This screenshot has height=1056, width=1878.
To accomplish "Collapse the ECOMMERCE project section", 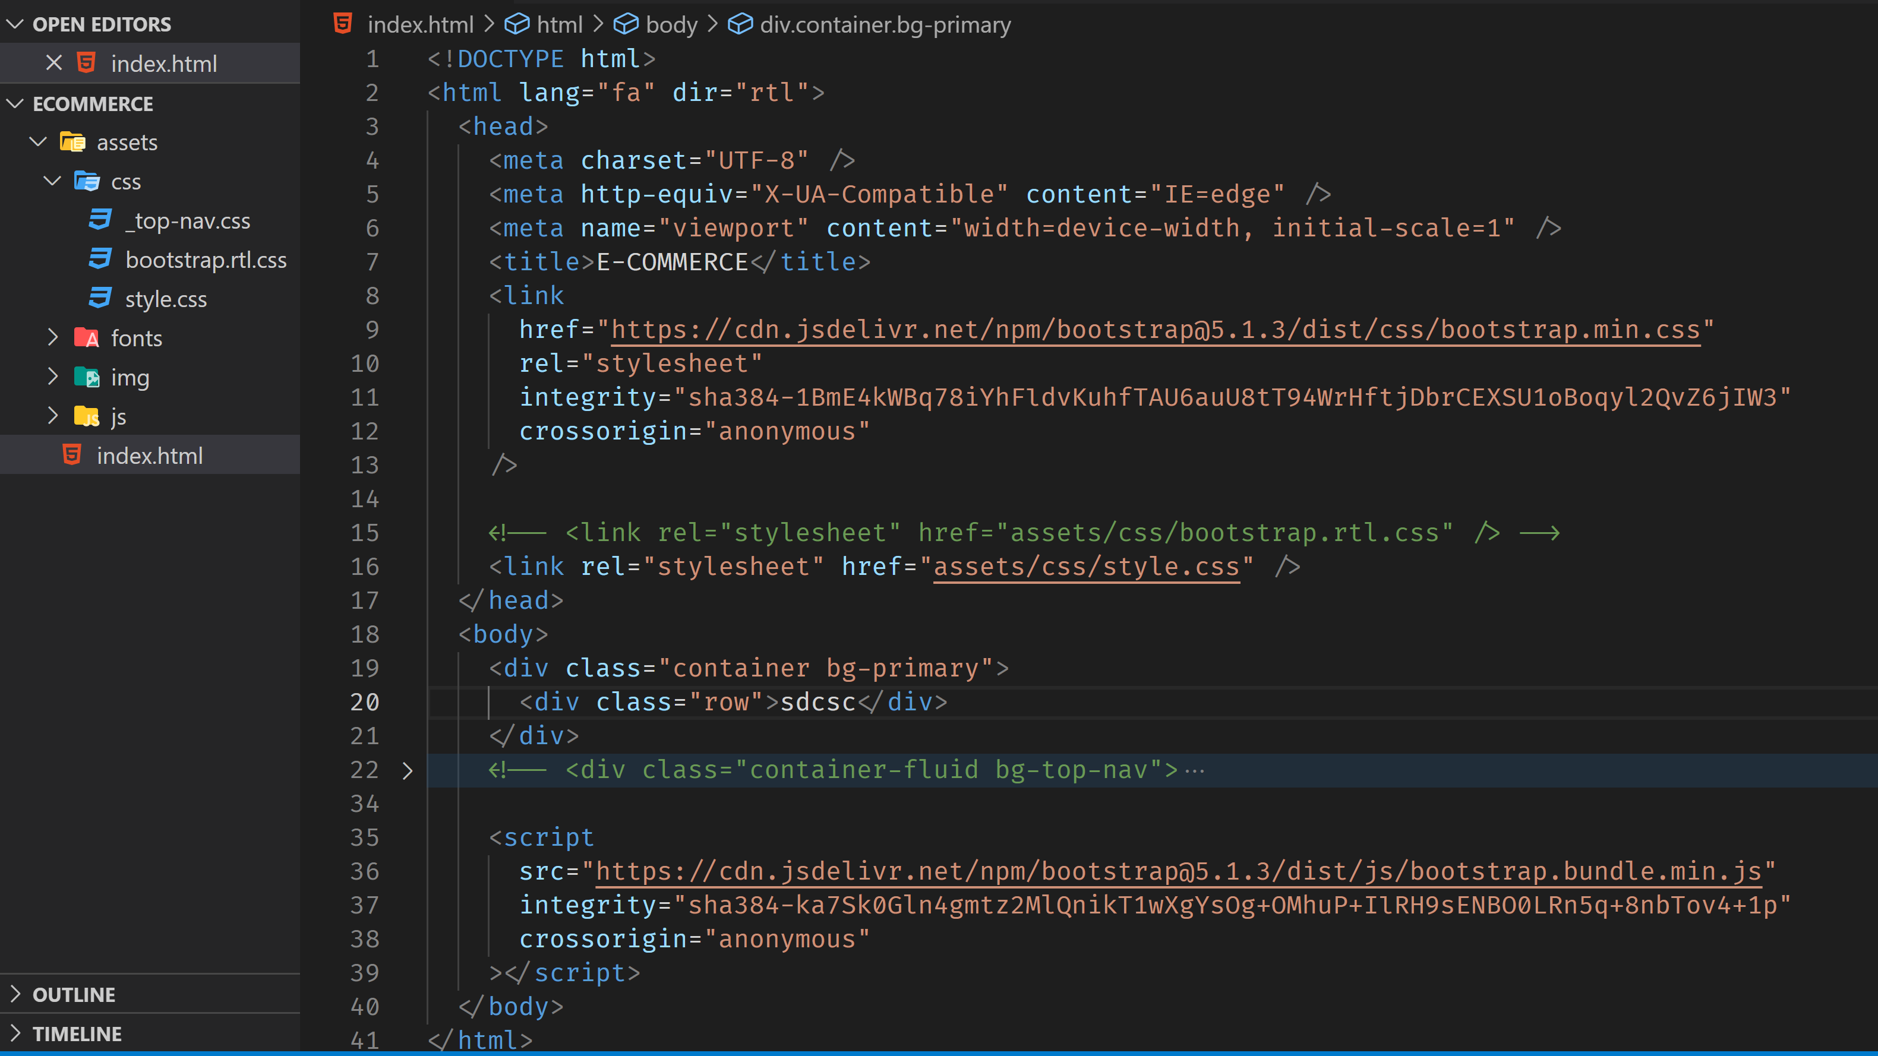I will point(15,103).
